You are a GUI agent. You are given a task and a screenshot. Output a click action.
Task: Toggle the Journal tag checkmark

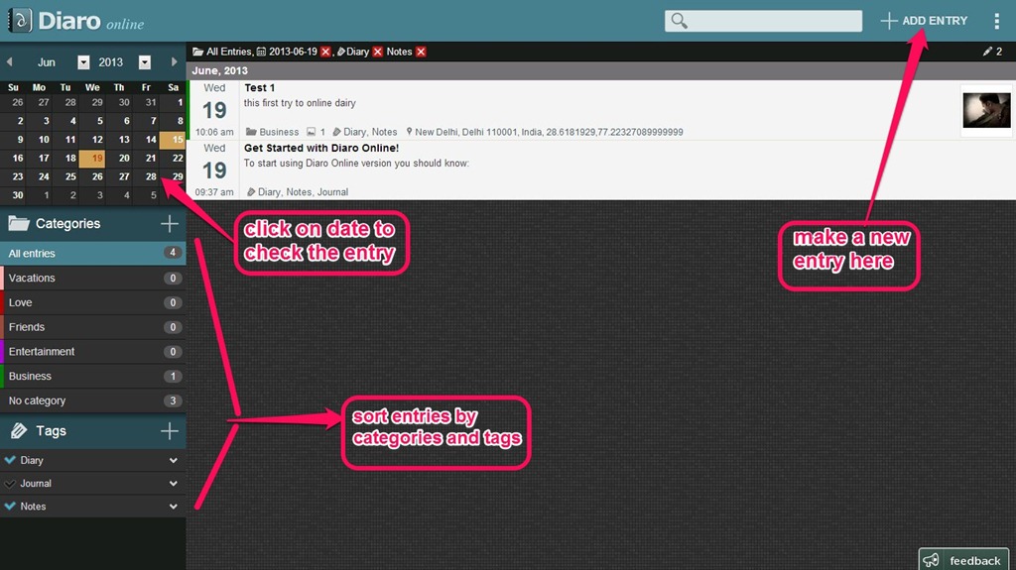pyautogui.click(x=10, y=483)
